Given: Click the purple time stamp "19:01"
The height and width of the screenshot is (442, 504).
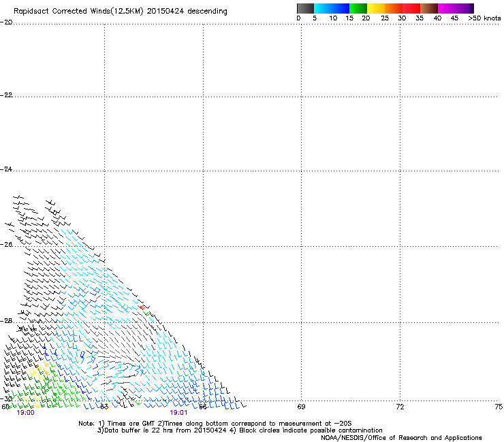Looking at the screenshot, I should (x=178, y=413).
